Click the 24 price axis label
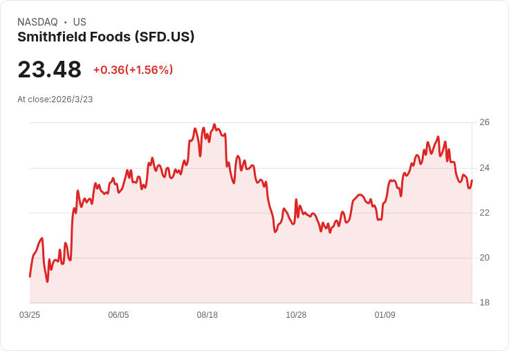Image resolution: width=509 pixels, height=351 pixels. tap(484, 168)
